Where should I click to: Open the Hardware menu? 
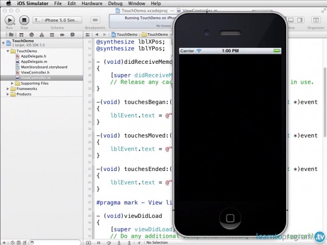(x=92, y=4)
